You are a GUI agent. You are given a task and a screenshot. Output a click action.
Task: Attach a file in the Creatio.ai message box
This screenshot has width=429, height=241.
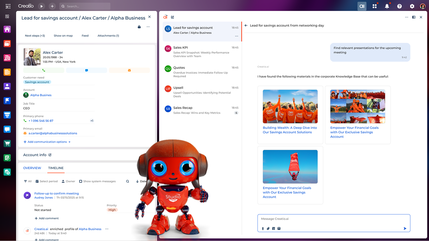(268, 228)
